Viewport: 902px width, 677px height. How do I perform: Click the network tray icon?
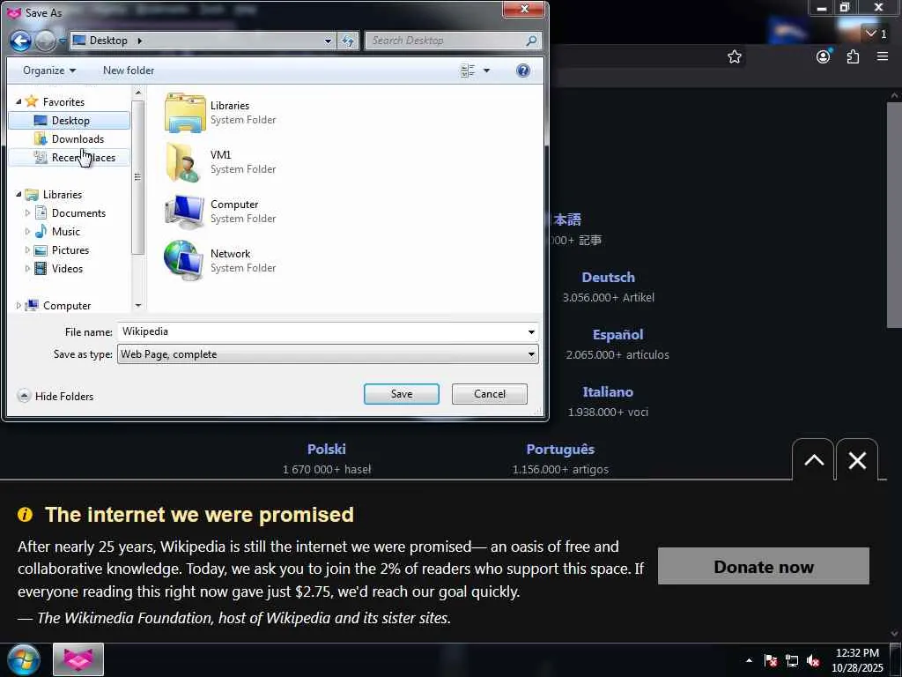(x=792, y=660)
